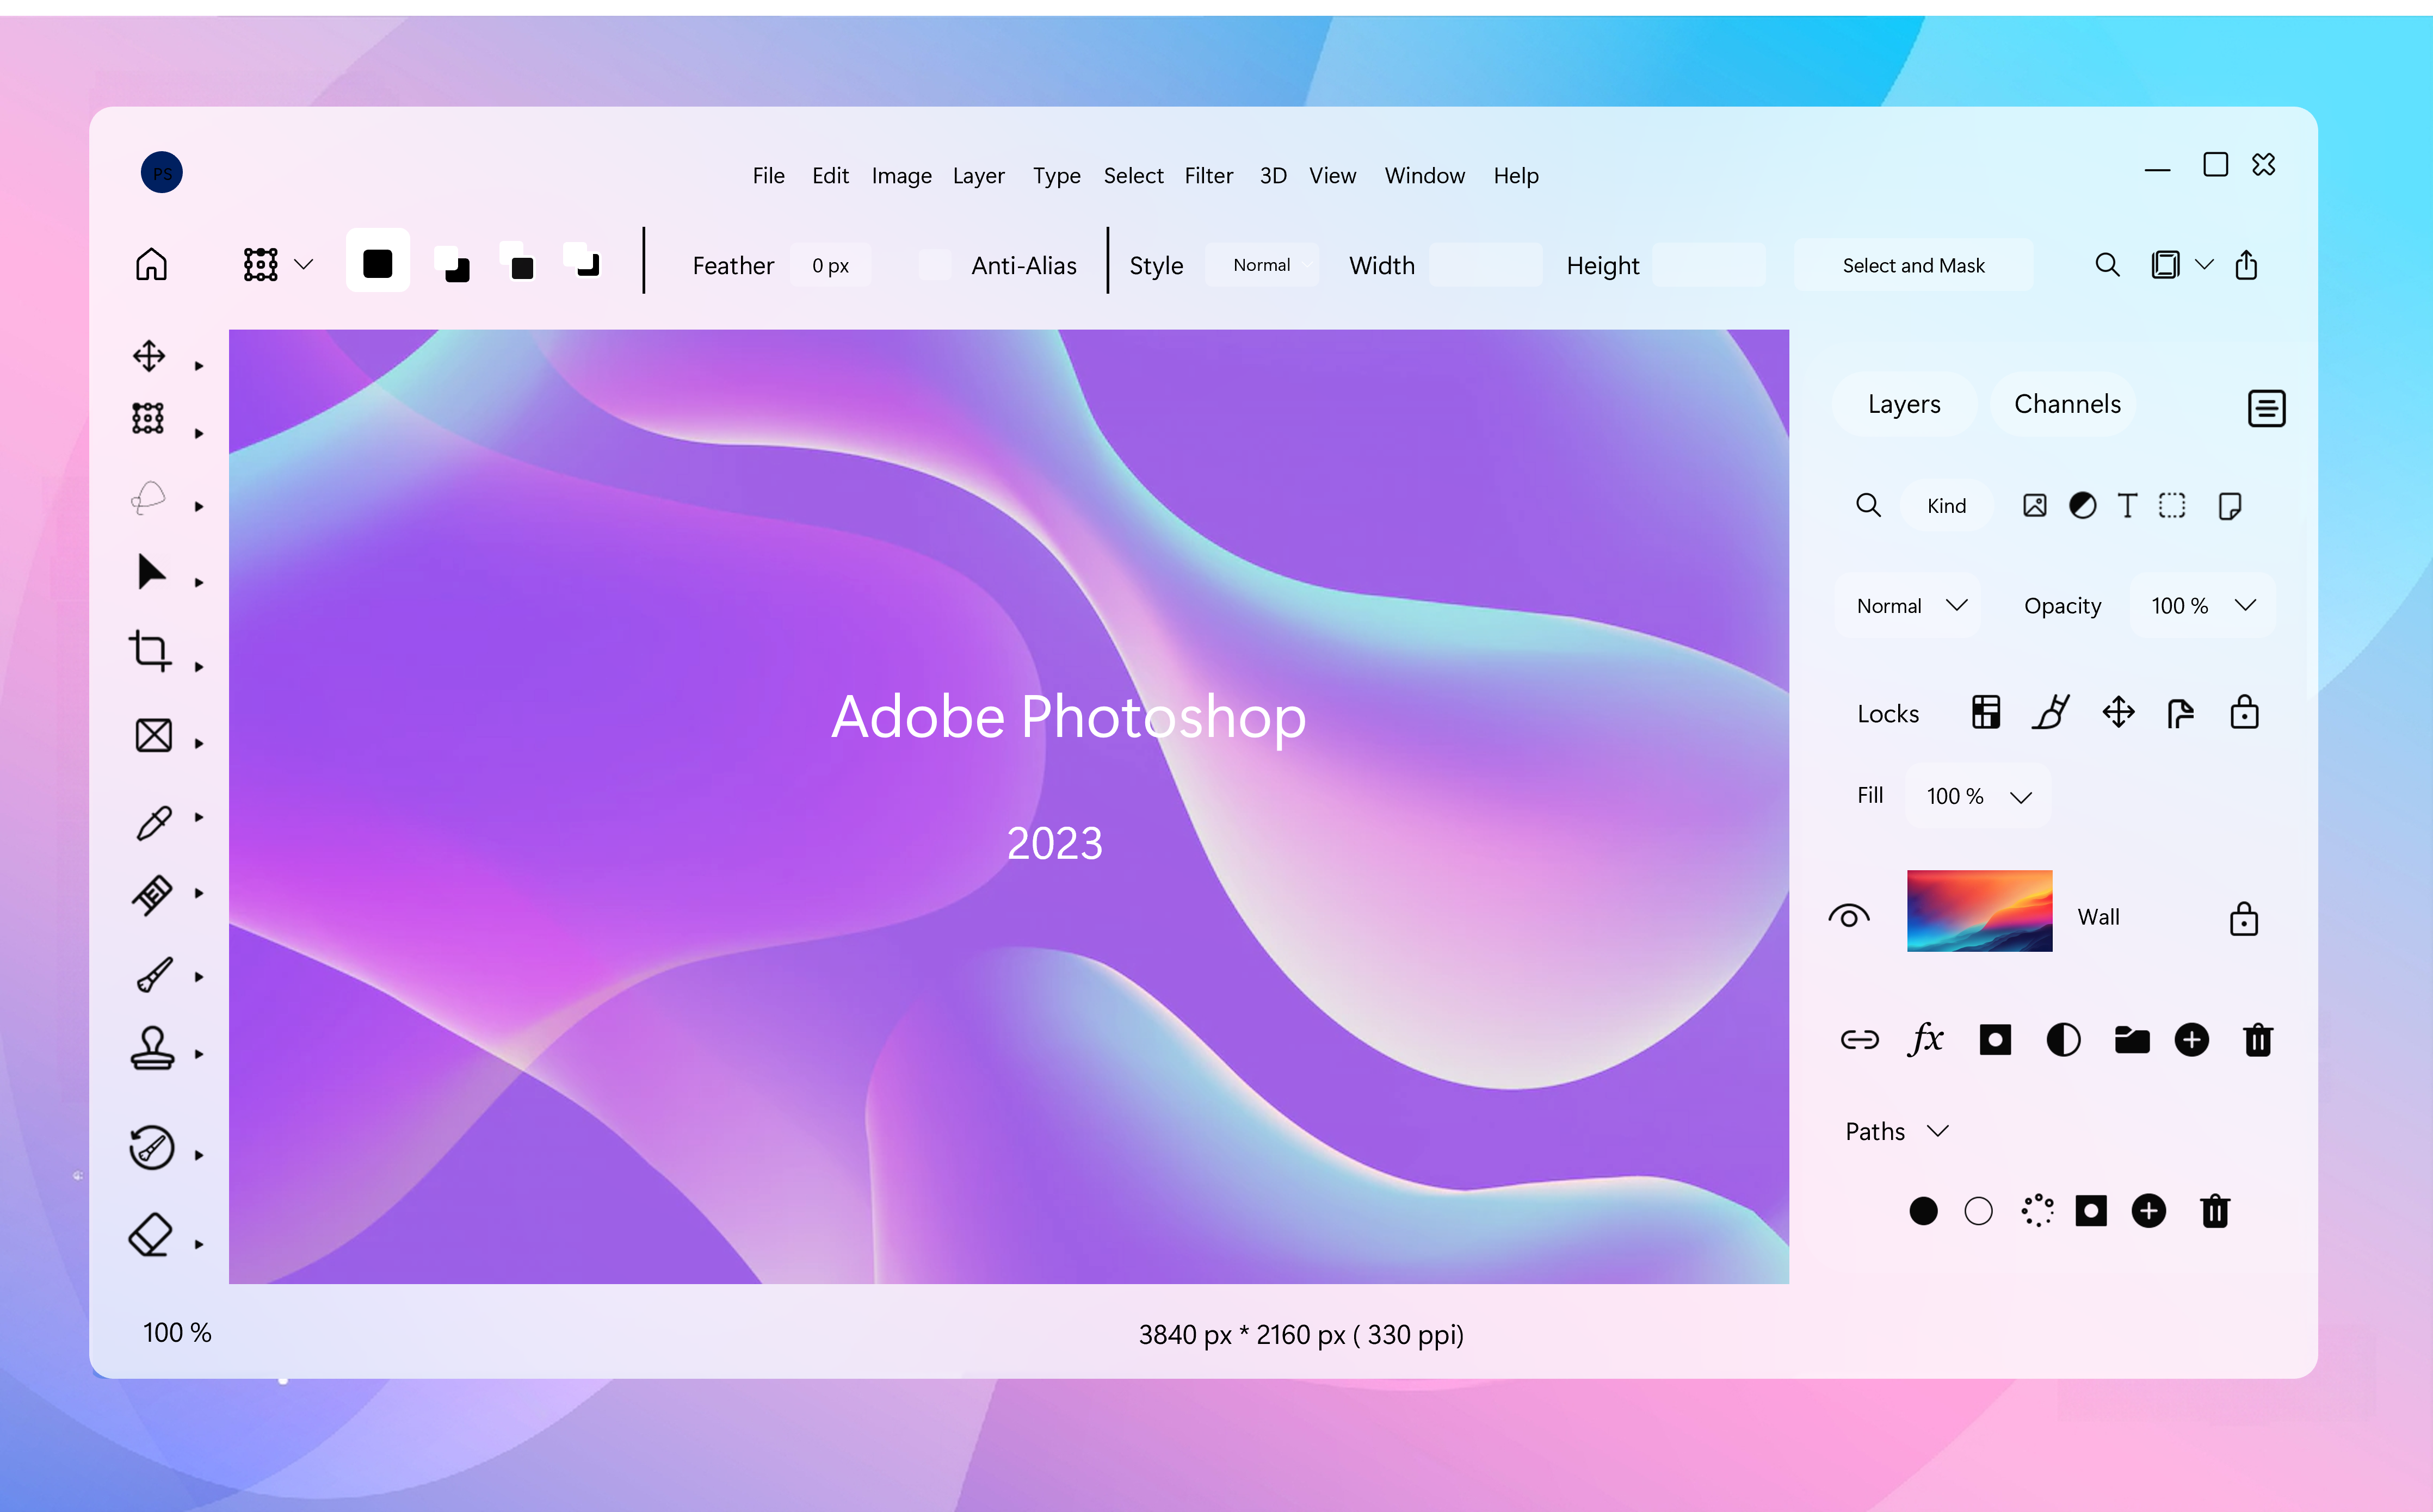Select Intersect with Selection mode
Screen dimensions: 2433x1512
pyautogui.click(x=583, y=260)
